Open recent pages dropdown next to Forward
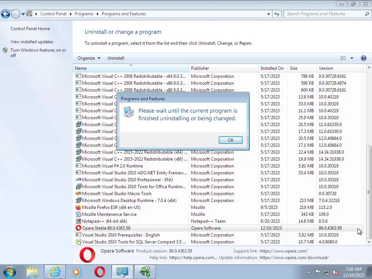The image size is (372, 279). 23,14
